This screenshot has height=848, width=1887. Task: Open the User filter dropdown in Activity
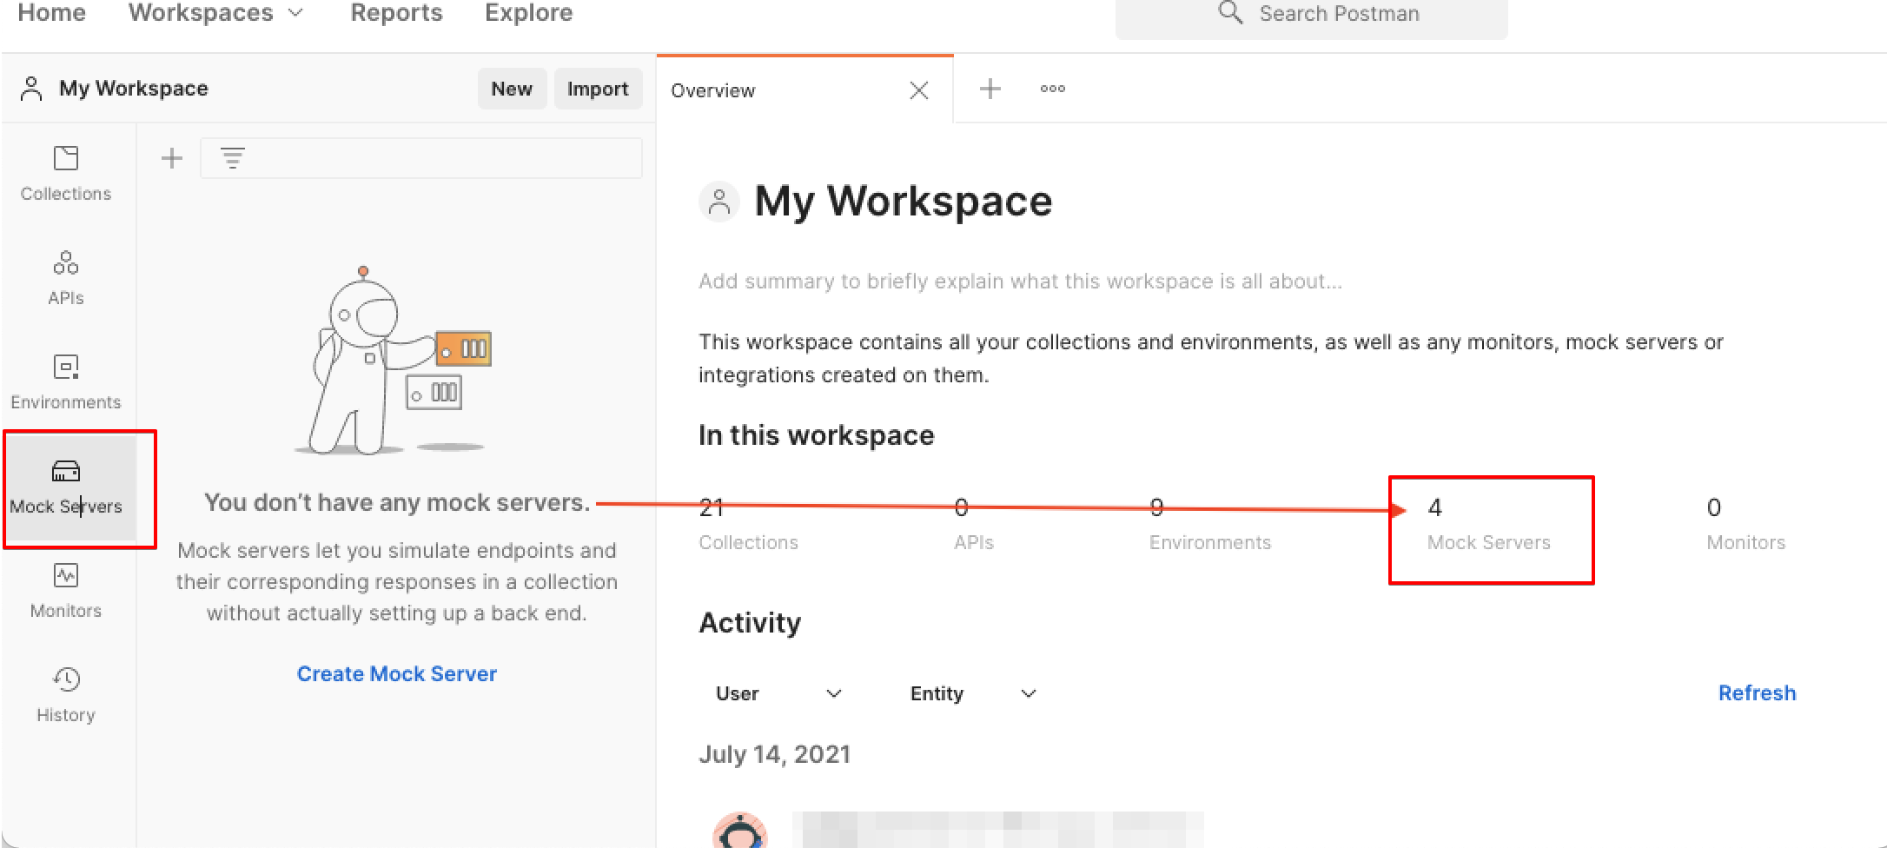780,693
